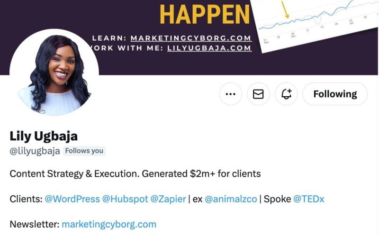The width and height of the screenshot is (379, 237).
Task: Open Lily Ugbaja's profile picture
Action: [54, 73]
